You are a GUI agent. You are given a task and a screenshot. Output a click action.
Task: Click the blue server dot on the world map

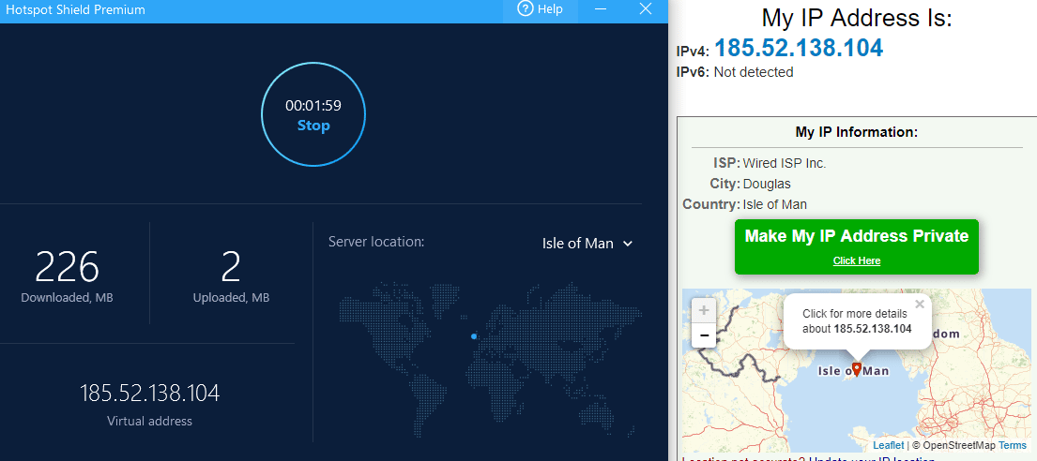[474, 336]
